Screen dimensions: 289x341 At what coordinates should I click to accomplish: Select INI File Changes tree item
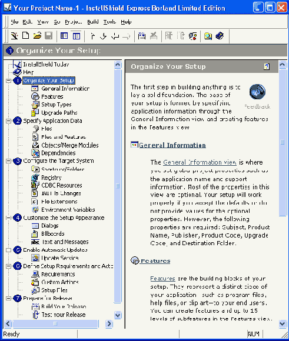click(61, 193)
